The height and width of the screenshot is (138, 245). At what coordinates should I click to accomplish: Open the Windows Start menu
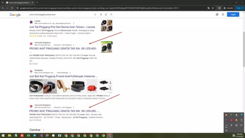tap(3, 136)
